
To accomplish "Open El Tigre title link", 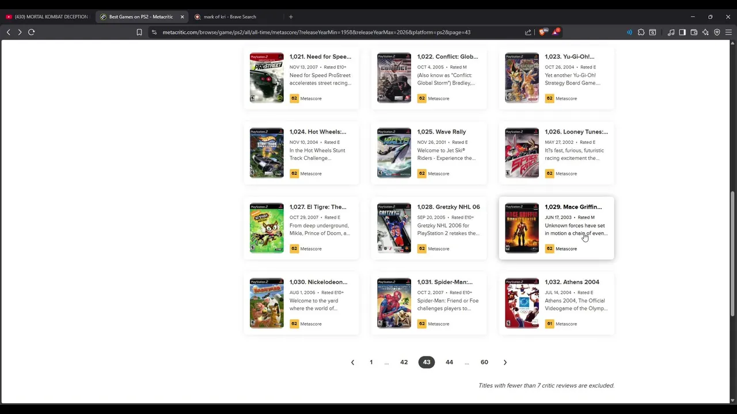I will click(318, 207).
